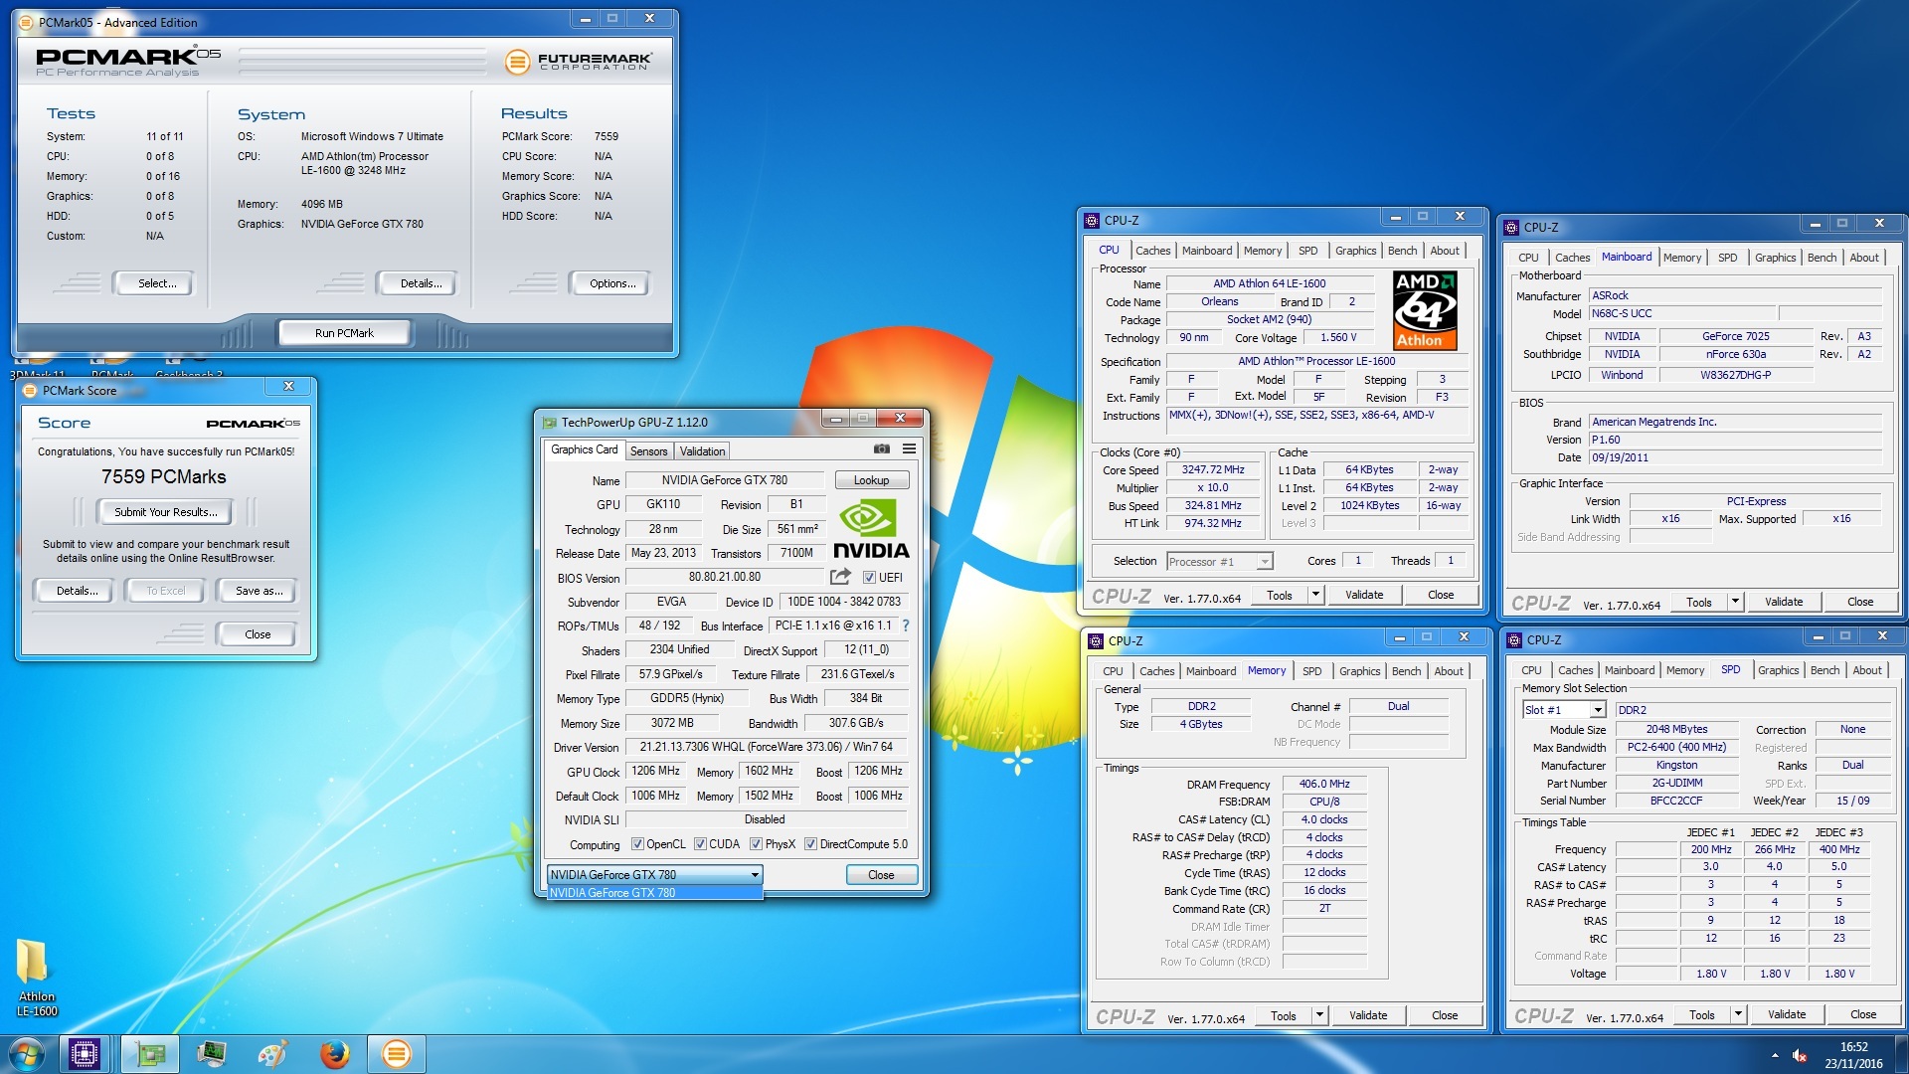Click the PCMark05 Advanced Edition title icon
Image resolution: width=1909 pixels, height=1074 pixels.
coord(27,23)
